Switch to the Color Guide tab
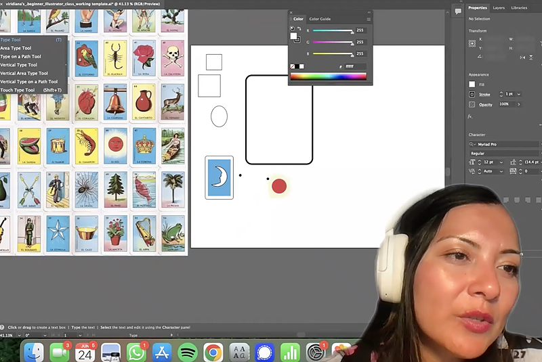 pos(320,19)
